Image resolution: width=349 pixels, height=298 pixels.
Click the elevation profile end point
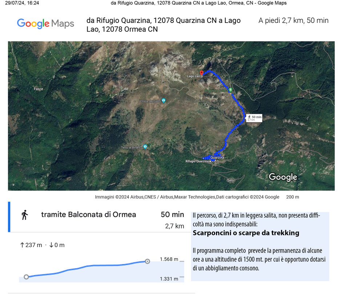point(147,261)
